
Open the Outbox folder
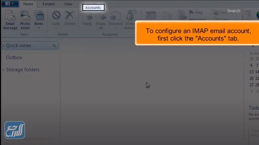click(x=14, y=58)
